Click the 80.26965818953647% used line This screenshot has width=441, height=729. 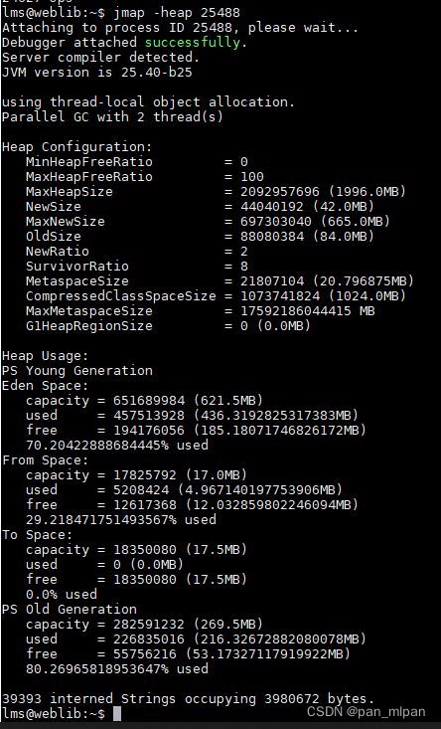(117, 669)
